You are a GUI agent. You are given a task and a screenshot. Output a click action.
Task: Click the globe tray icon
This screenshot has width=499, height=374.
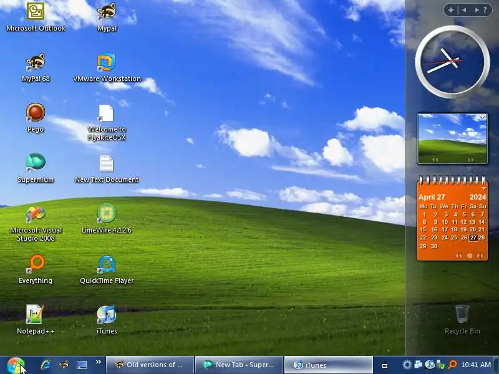tap(430, 365)
